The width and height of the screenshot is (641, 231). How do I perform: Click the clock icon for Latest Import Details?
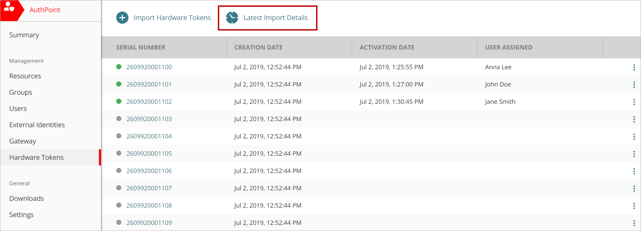[x=232, y=18]
